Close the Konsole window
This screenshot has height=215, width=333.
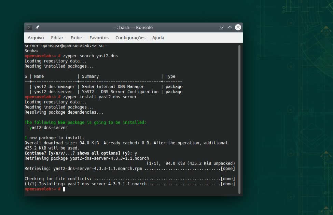click(x=238, y=27)
